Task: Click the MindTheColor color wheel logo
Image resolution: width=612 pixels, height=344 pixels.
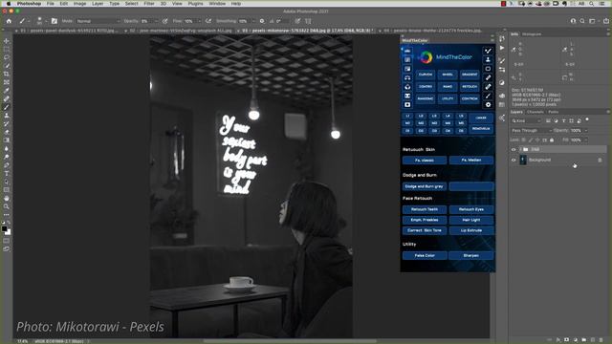Action: [426, 57]
